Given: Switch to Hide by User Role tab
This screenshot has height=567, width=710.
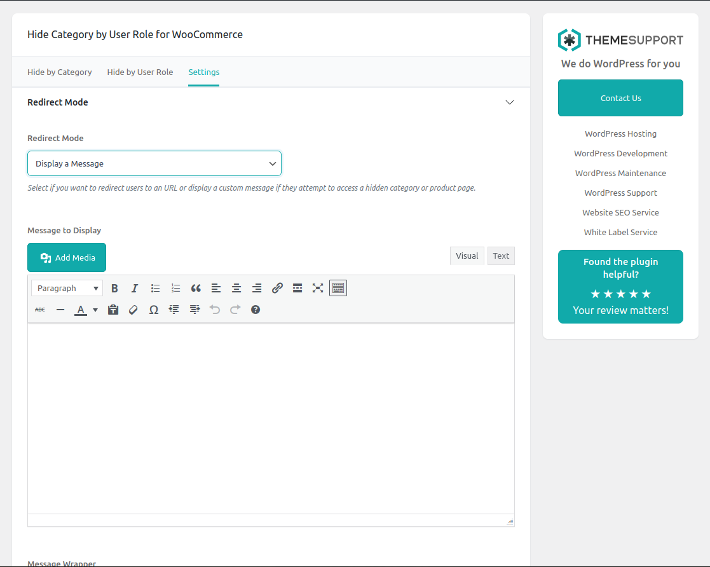Looking at the screenshot, I should click(140, 72).
